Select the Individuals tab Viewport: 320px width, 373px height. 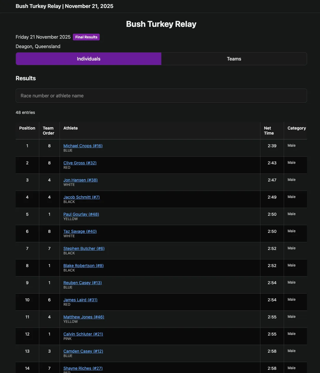coord(88,59)
